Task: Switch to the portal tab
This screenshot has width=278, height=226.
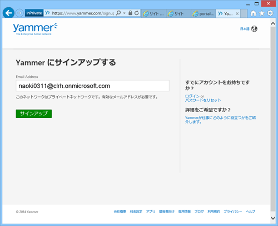Action: (203, 13)
